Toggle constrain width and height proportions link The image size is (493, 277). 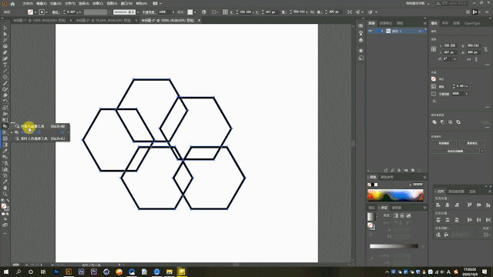point(486,49)
